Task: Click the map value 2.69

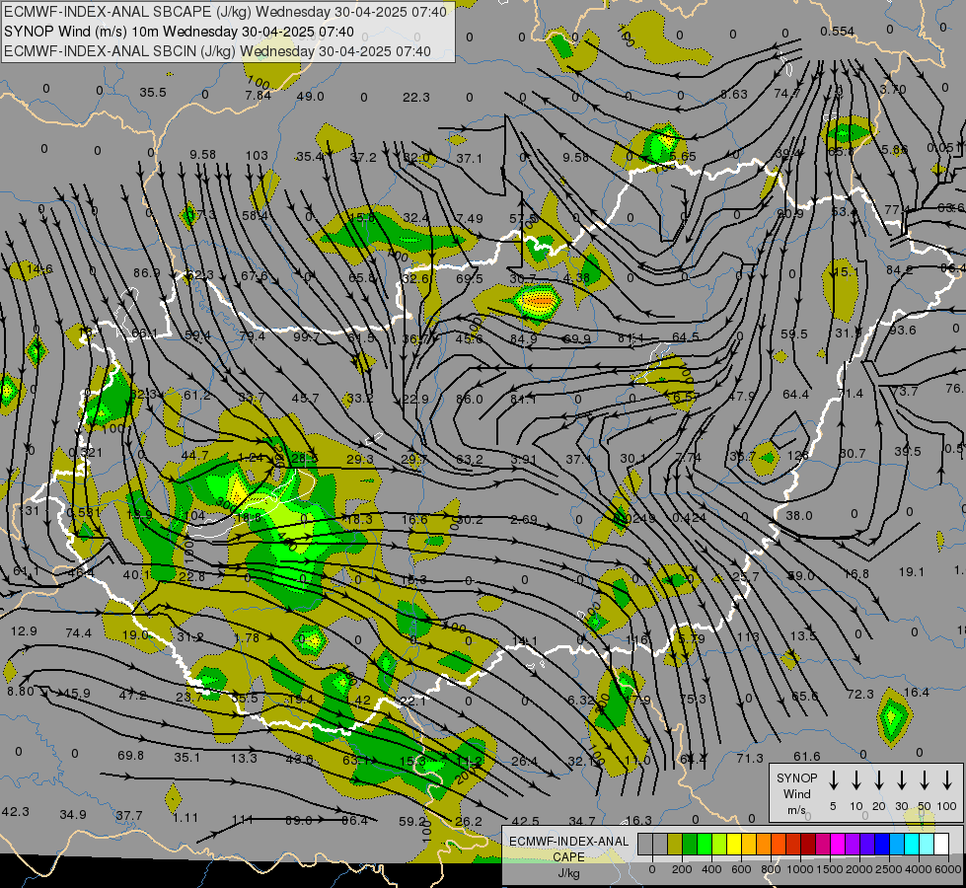Action: click(524, 520)
